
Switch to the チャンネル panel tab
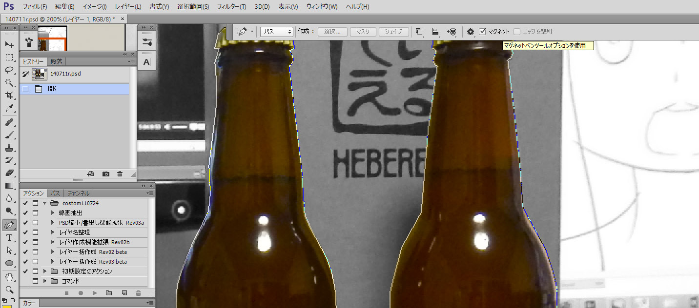coord(78,193)
